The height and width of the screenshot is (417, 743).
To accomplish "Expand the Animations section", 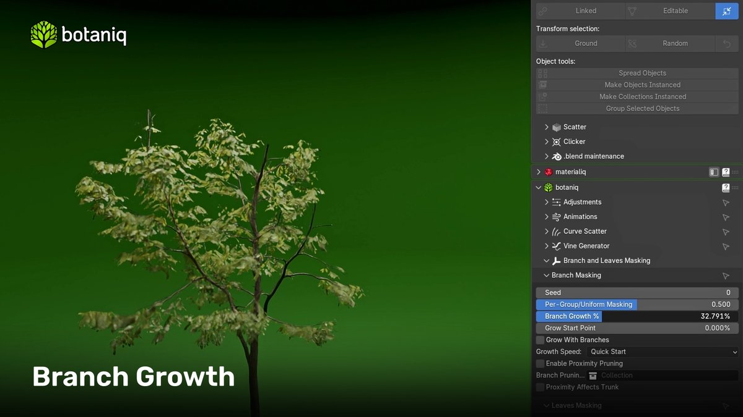I will click(547, 217).
